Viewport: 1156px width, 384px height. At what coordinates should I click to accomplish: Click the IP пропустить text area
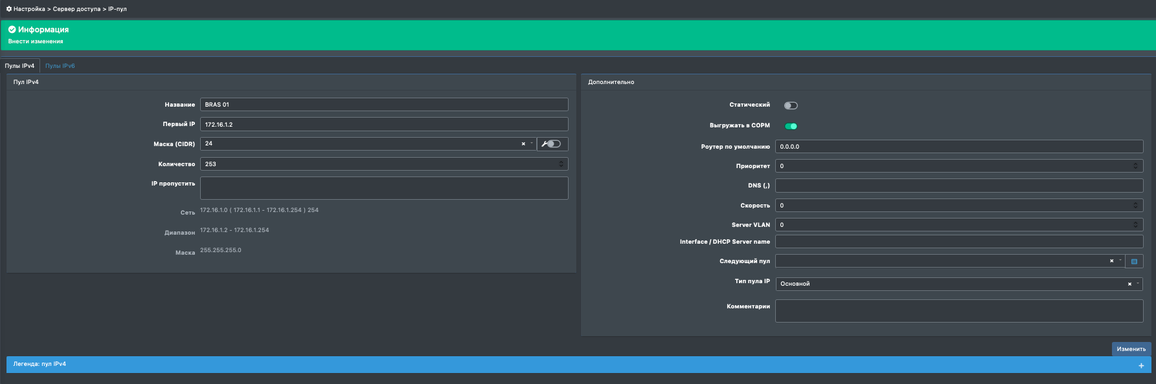(x=384, y=188)
